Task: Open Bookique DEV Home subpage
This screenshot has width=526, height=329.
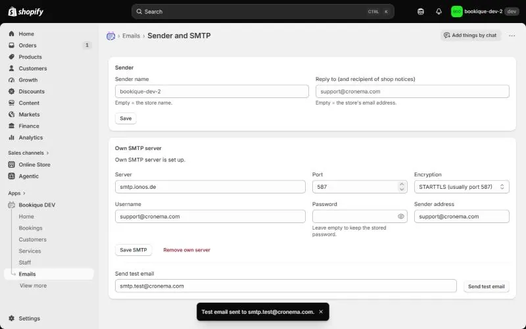Action: pyautogui.click(x=26, y=216)
